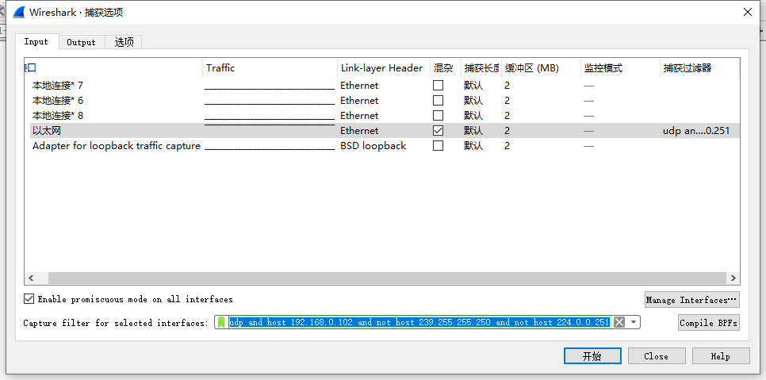Click the Close button

click(x=657, y=356)
